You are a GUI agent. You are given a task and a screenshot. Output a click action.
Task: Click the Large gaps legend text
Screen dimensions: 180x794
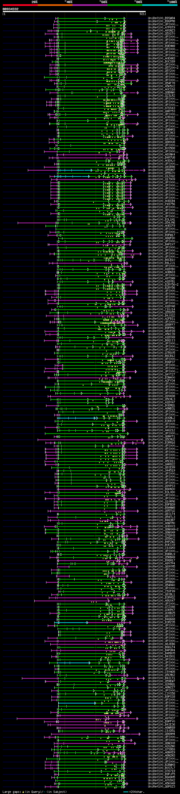[35, 792]
